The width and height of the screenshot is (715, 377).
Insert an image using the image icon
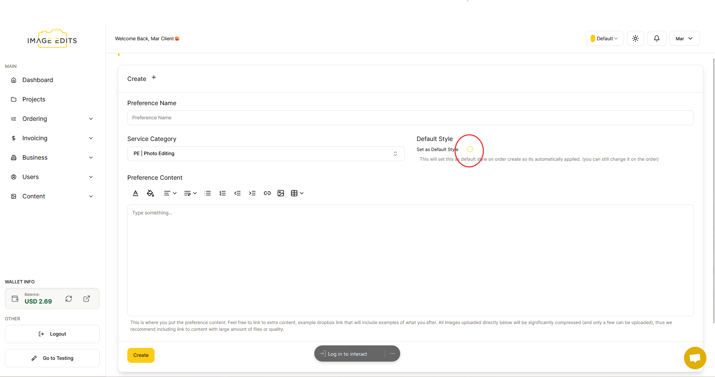(281, 193)
